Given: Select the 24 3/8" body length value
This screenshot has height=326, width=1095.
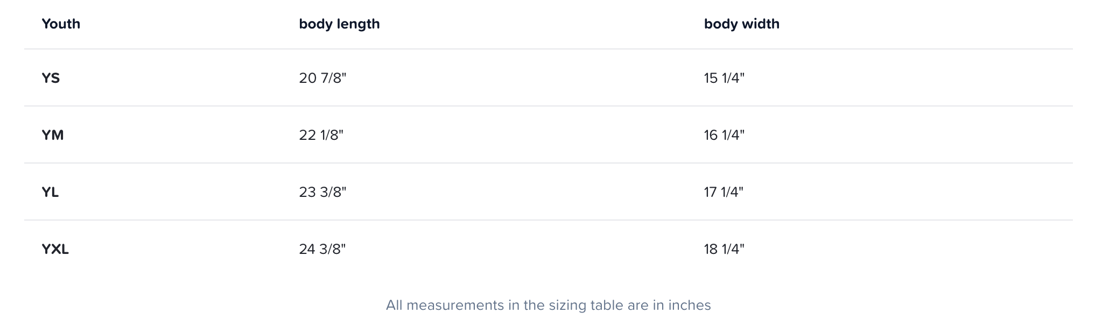Looking at the screenshot, I should coord(322,249).
